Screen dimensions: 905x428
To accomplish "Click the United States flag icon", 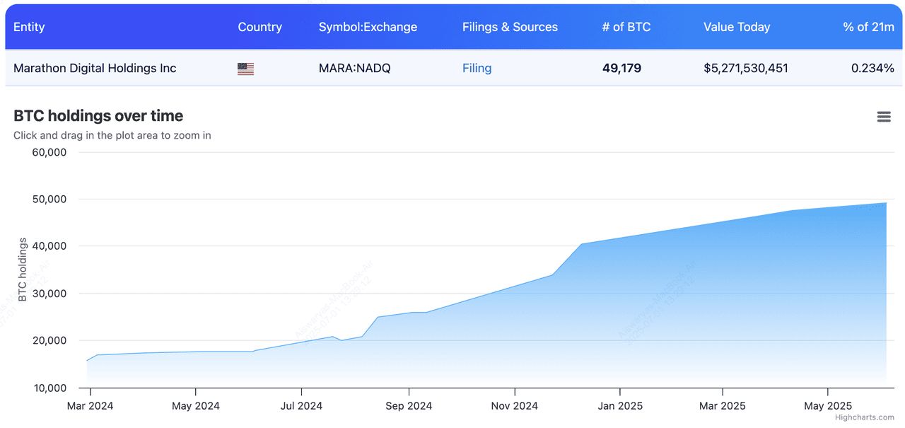I will click(245, 68).
